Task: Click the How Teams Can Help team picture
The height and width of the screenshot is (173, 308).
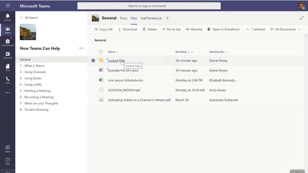Action: pos(28,32)
